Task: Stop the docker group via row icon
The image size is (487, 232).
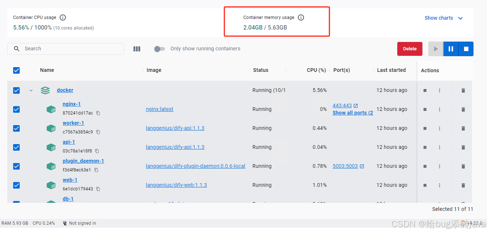Action: pos(425,90)
